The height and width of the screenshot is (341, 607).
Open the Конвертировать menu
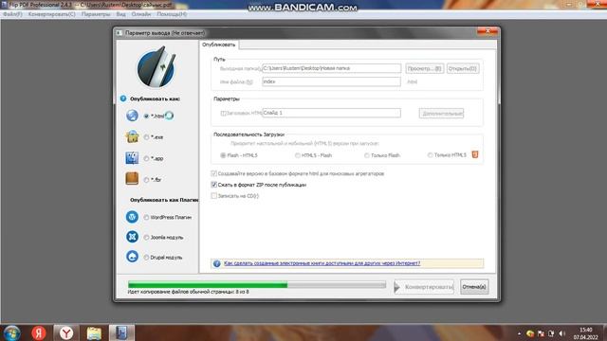[x=51, y=14]
